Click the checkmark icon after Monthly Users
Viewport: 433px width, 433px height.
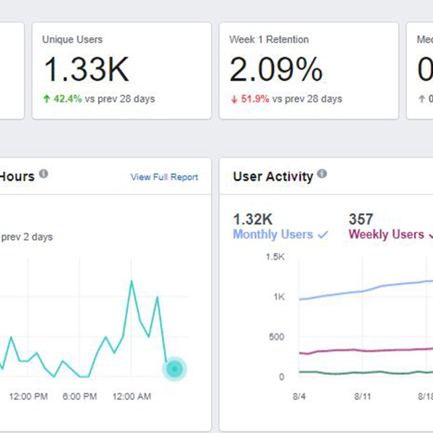323,235
